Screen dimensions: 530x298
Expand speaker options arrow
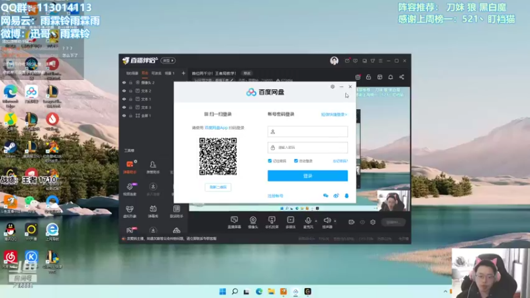335,221
